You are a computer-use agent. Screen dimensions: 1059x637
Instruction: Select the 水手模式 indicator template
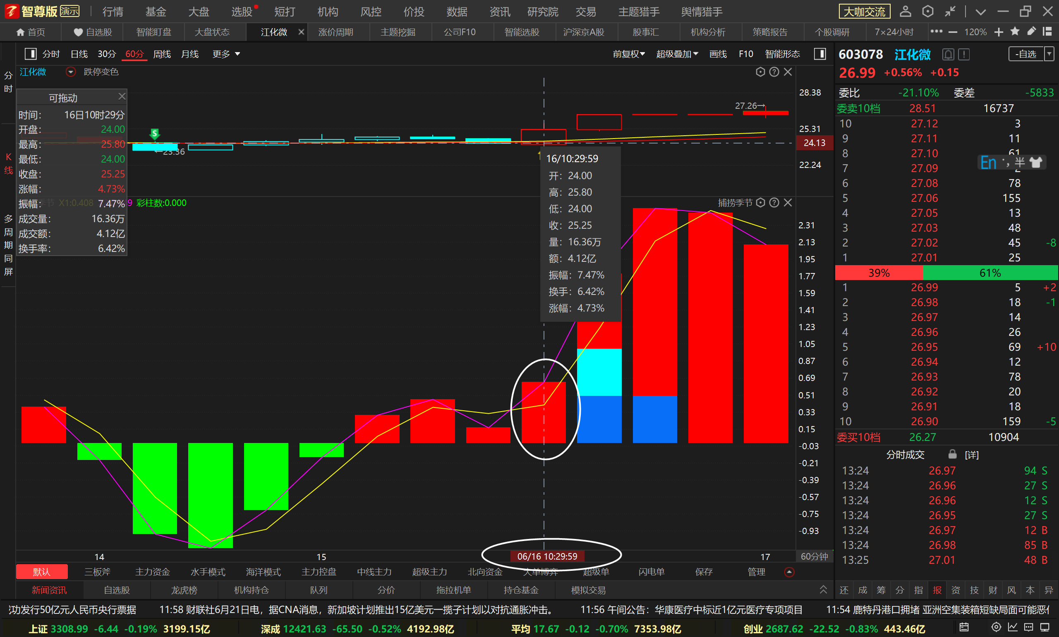pyautogui.click(x=208, y=572)
